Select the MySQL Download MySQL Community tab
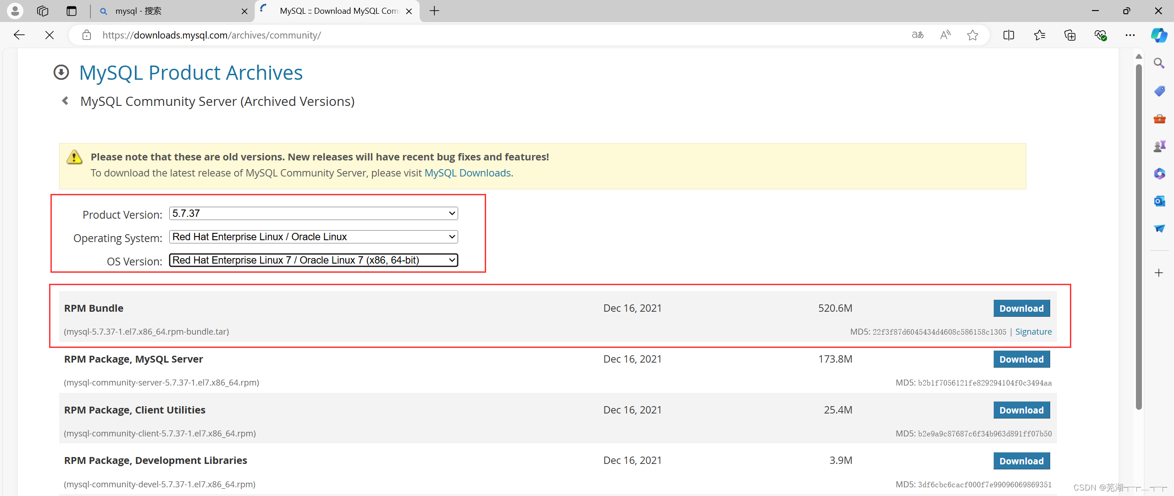This screenshot has height=496, width=1174. [337, 11]
